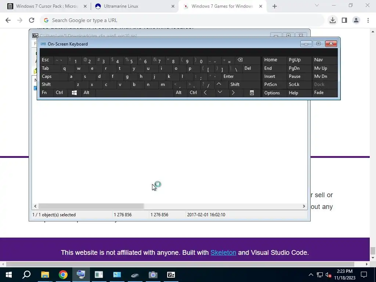
Task: Open a new Chrome tab
Action: 275,6
